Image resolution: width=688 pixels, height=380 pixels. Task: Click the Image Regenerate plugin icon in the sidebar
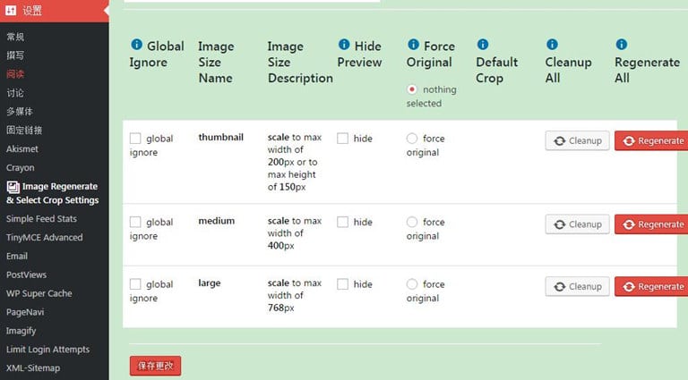pyautogui.click(x=13, y=187)
